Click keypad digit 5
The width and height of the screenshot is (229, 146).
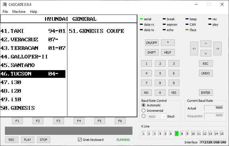coord(160,73)
